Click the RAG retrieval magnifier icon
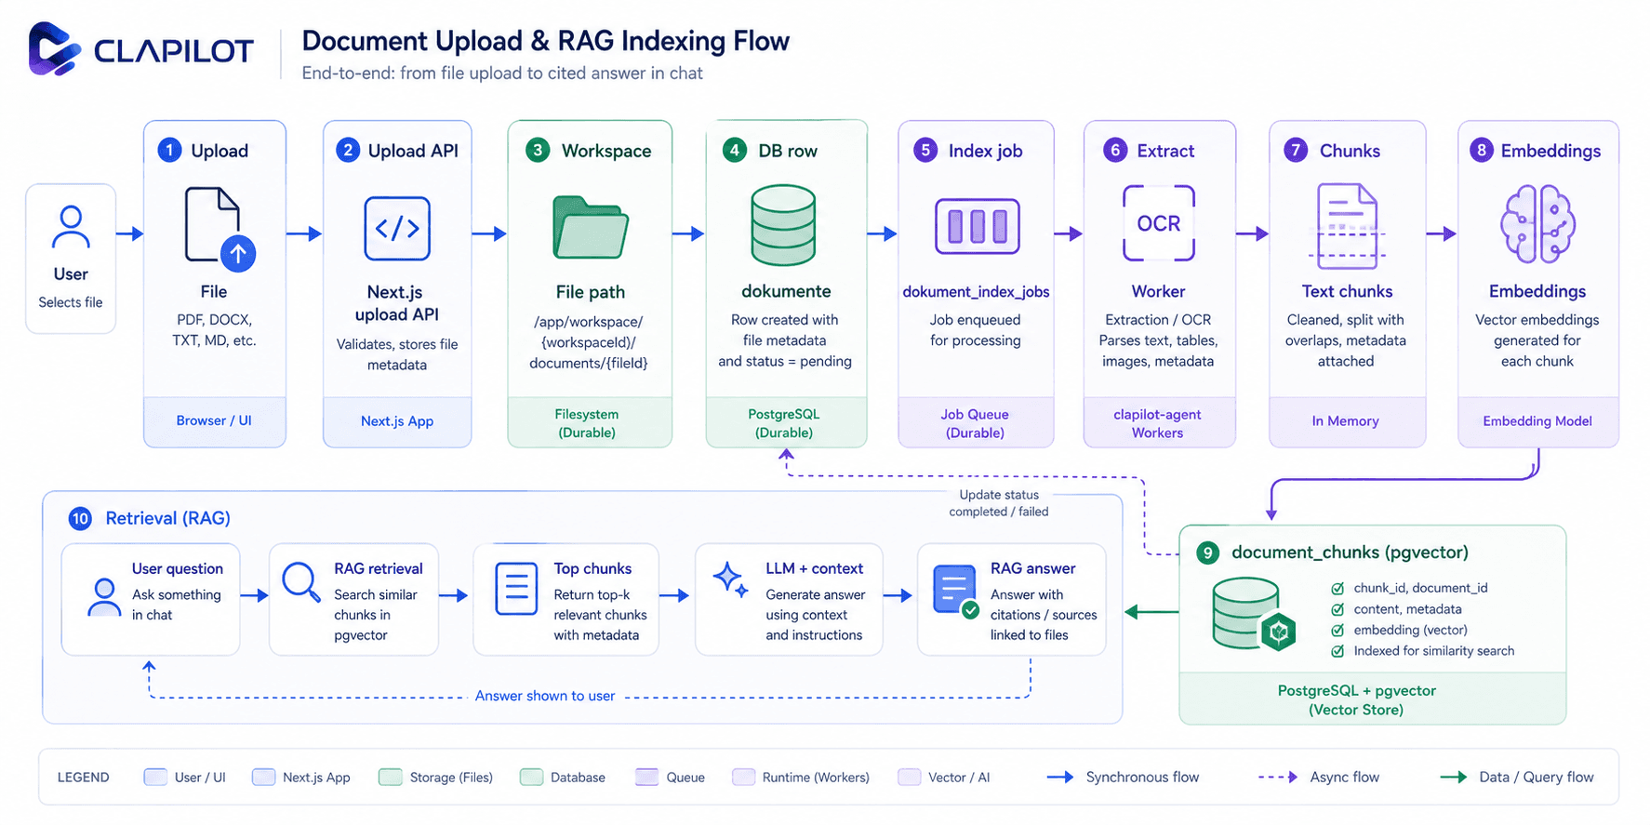This screenshot has width=1650, height=825. tap(301, 583)
